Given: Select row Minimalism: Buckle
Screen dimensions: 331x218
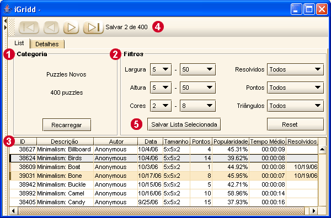Looking at the screenshot, I should [x=164, y=184].
